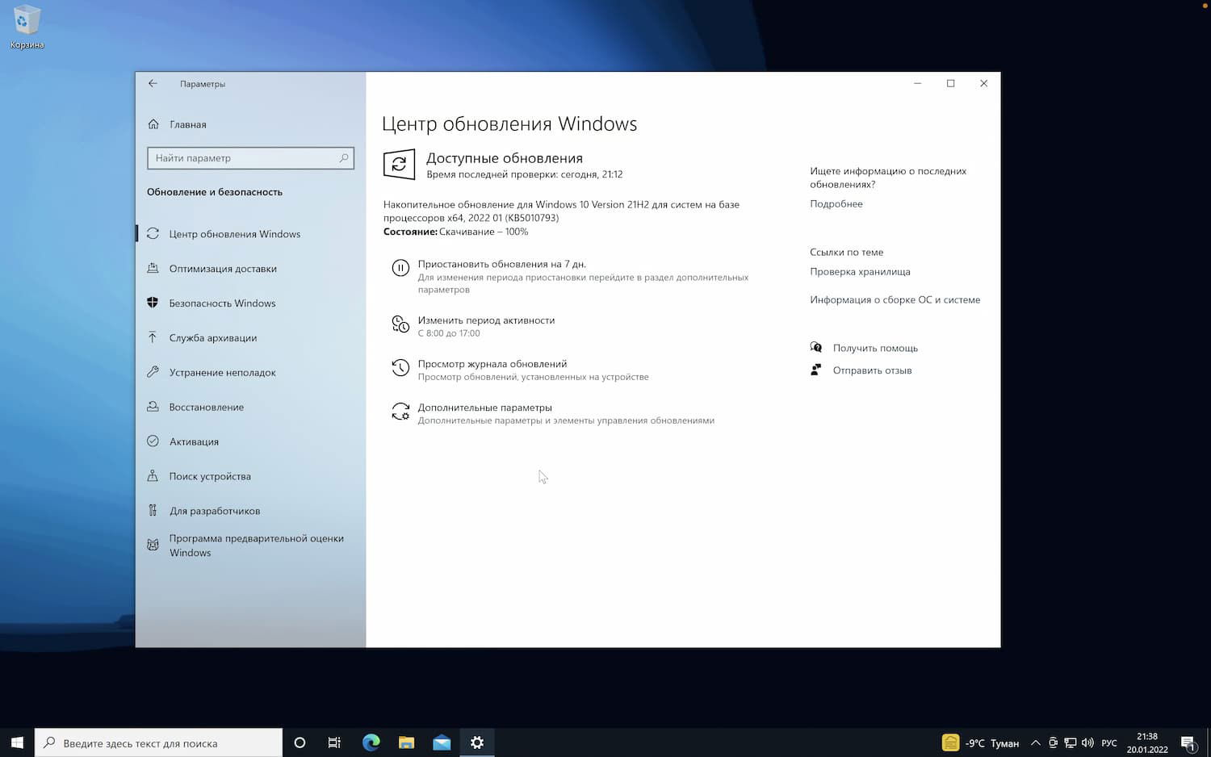Click the Отправить отзыв link

coord(872,370)
